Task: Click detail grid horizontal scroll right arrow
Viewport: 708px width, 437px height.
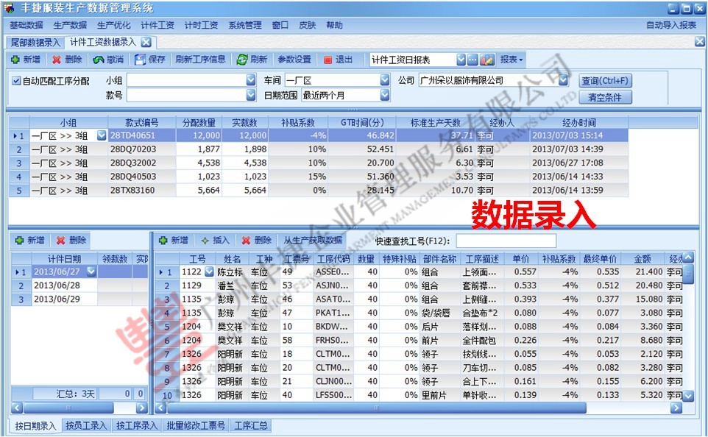Action: (676, 408)
